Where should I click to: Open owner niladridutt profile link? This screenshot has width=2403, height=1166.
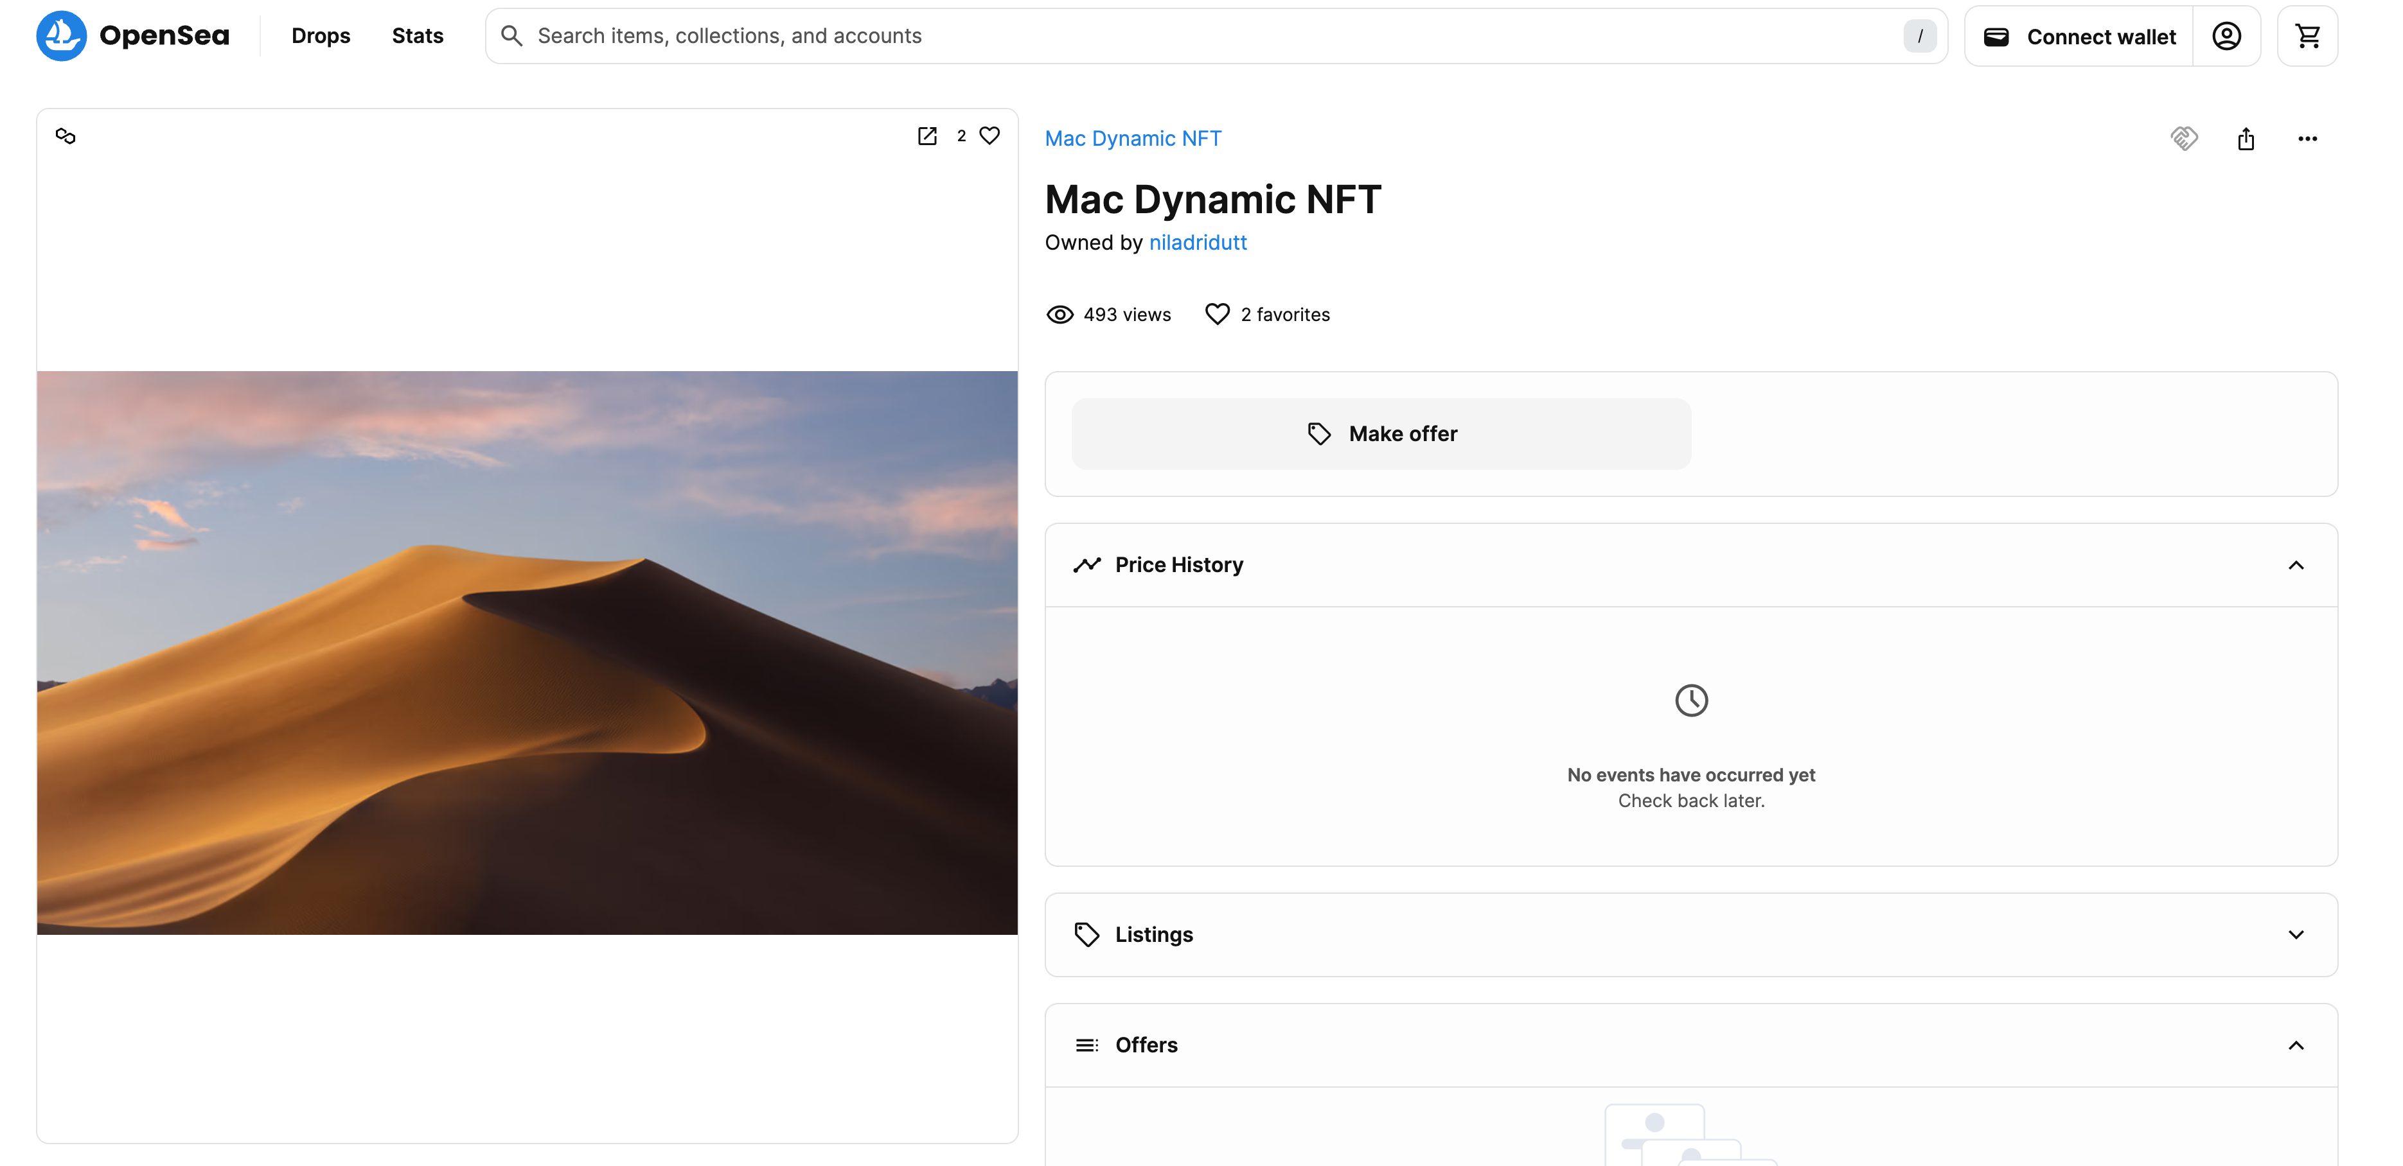pyautogui.click(x=1198, y=242)
